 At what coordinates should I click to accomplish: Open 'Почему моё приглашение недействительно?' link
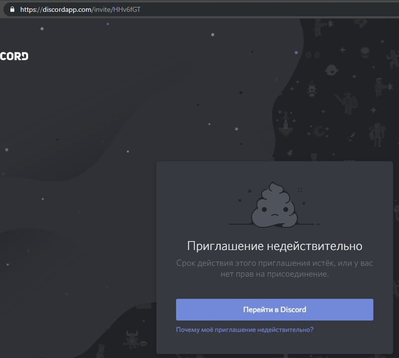[x=245, y=329]
